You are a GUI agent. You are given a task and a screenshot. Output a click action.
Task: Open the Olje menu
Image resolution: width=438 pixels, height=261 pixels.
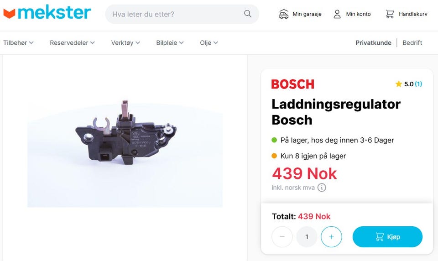point(209,43)
